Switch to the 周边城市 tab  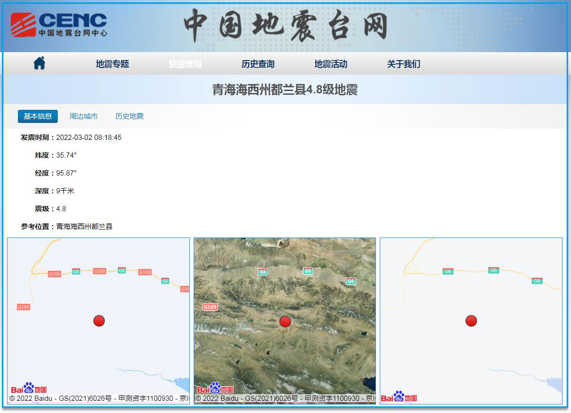tap(84, 116)
